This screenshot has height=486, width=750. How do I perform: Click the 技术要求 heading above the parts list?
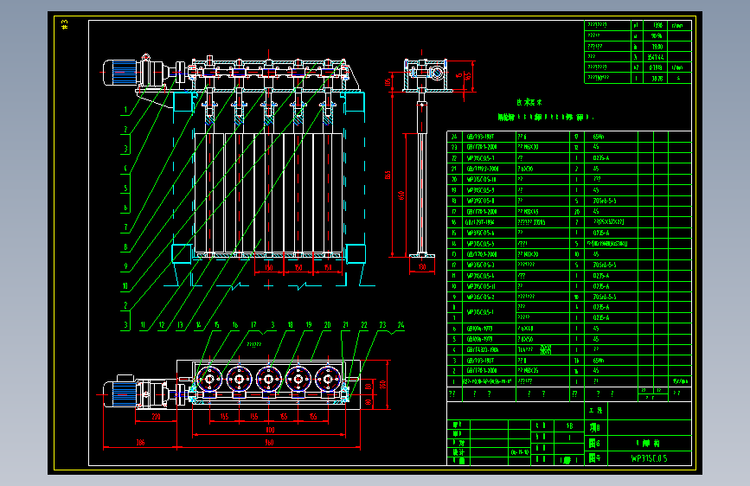tap(529, 102)
